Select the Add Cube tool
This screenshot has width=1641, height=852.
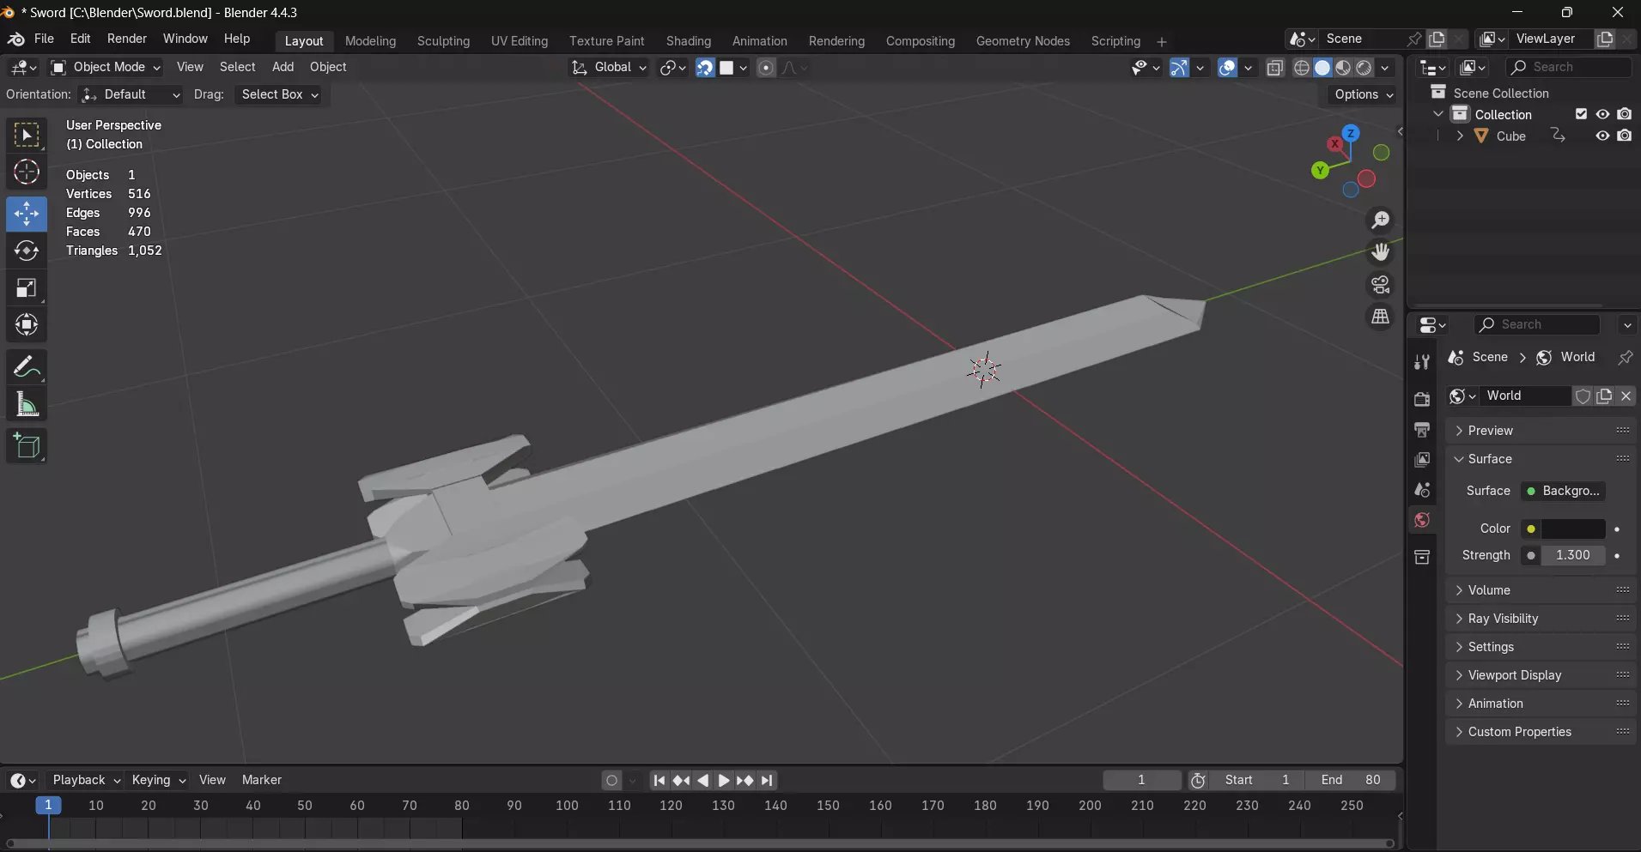(27, 446)
